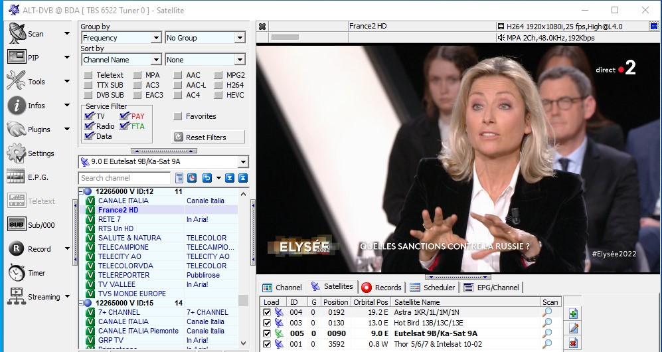This screenshot has width=662, height=352.
Task: Add a new satellite with green plus icon
Action: pos(573,313)
